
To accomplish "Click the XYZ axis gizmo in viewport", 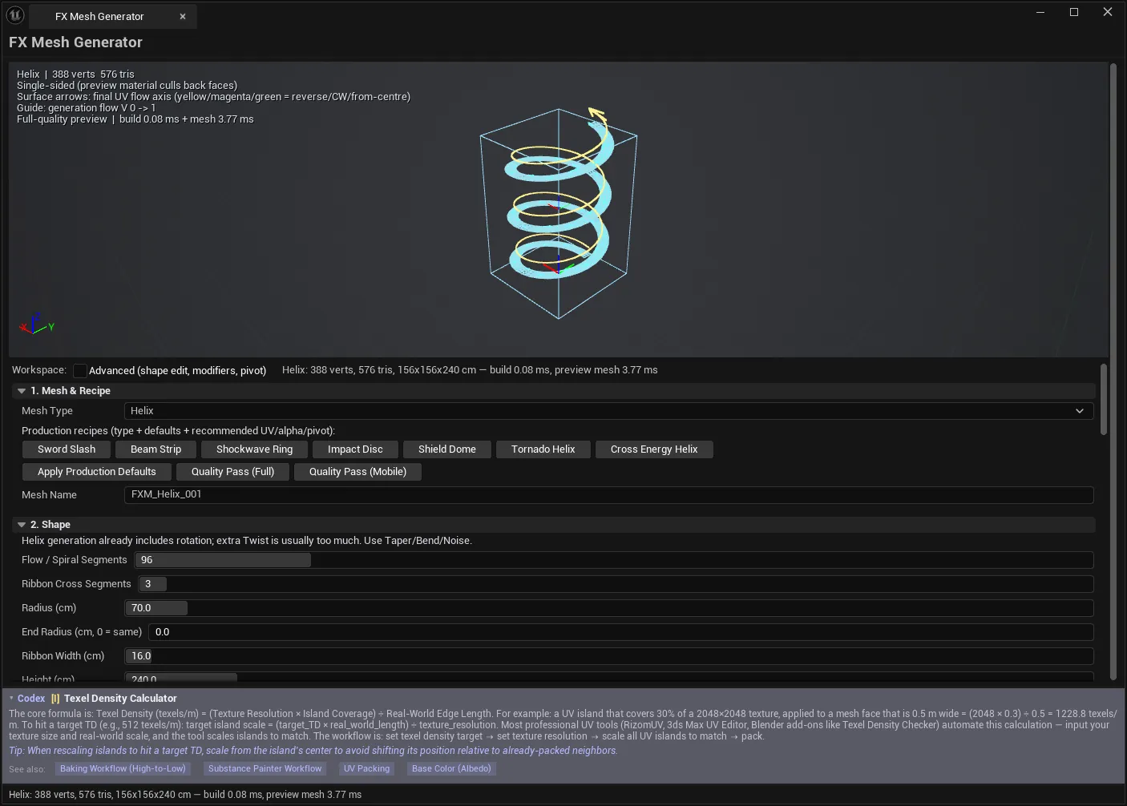I will point(36,324).
